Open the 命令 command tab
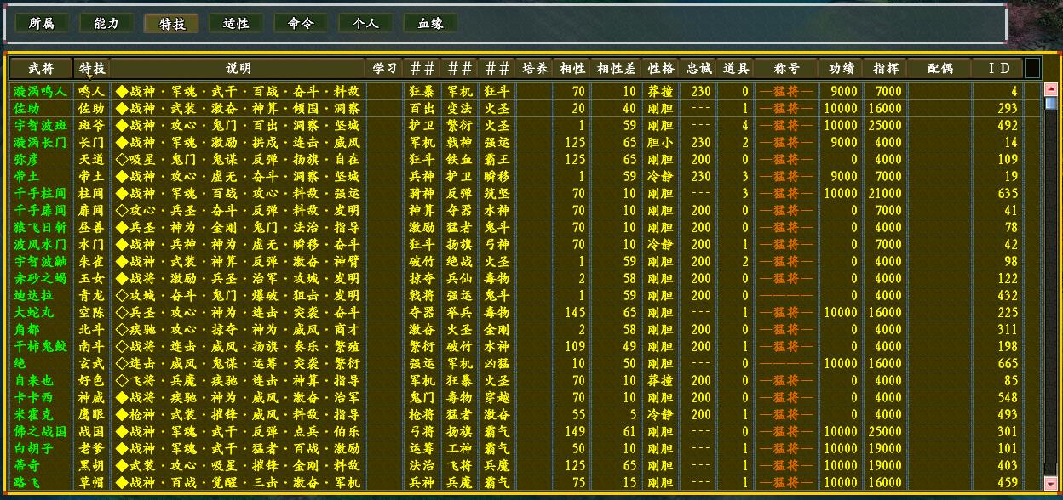The height and width of the screenshot is (500, 1063). pyautogui.click(x=300, y=23)
